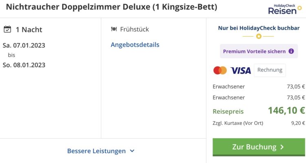
Task: Click Nur bei HolidayCheck buchbar label
Action: tap(259, 28)
